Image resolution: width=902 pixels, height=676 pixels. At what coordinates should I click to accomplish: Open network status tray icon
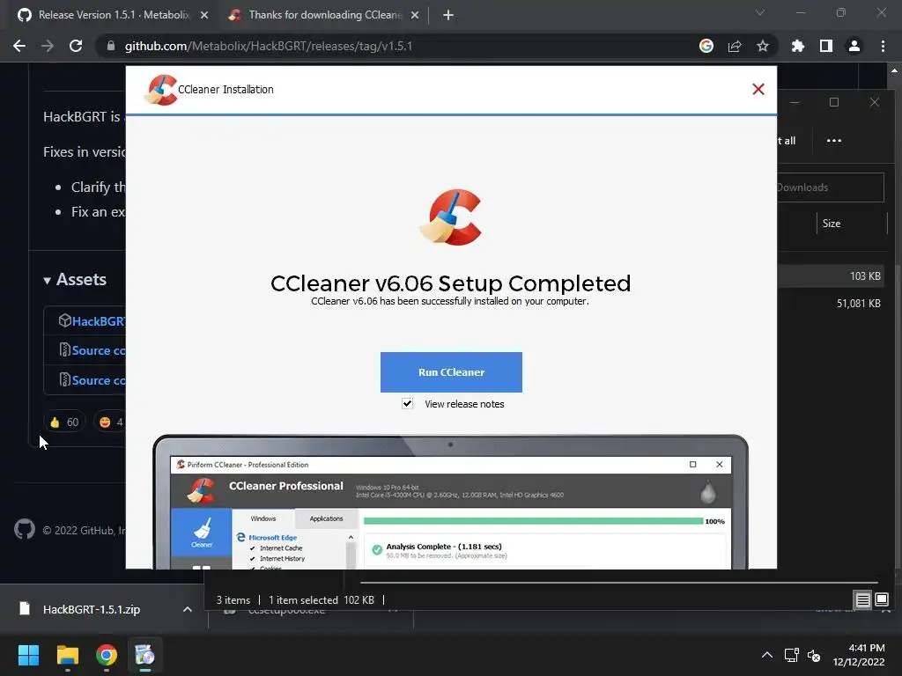792,655
